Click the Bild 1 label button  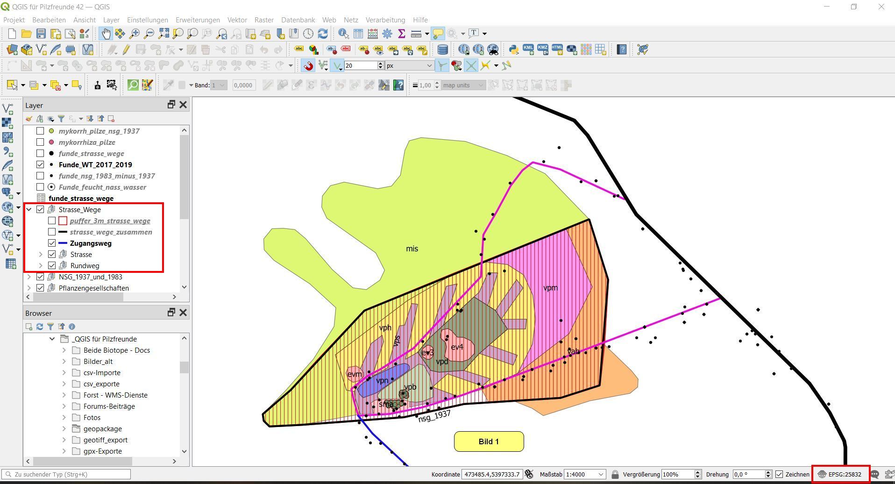pyautogui.click(x=489, y=441)
